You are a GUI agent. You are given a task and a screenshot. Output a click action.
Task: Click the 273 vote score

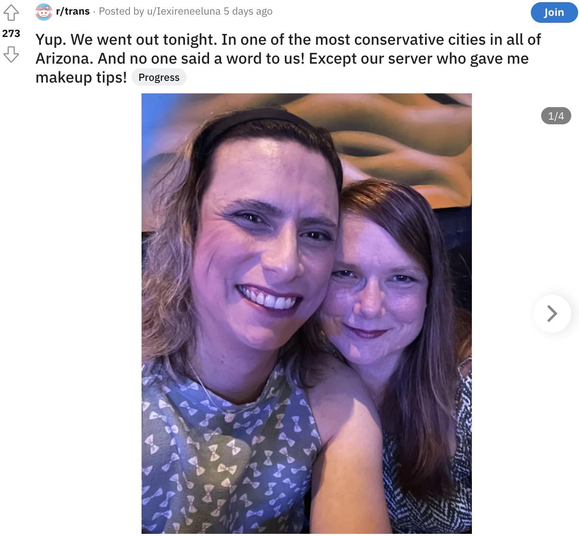(x=11, y=34)
